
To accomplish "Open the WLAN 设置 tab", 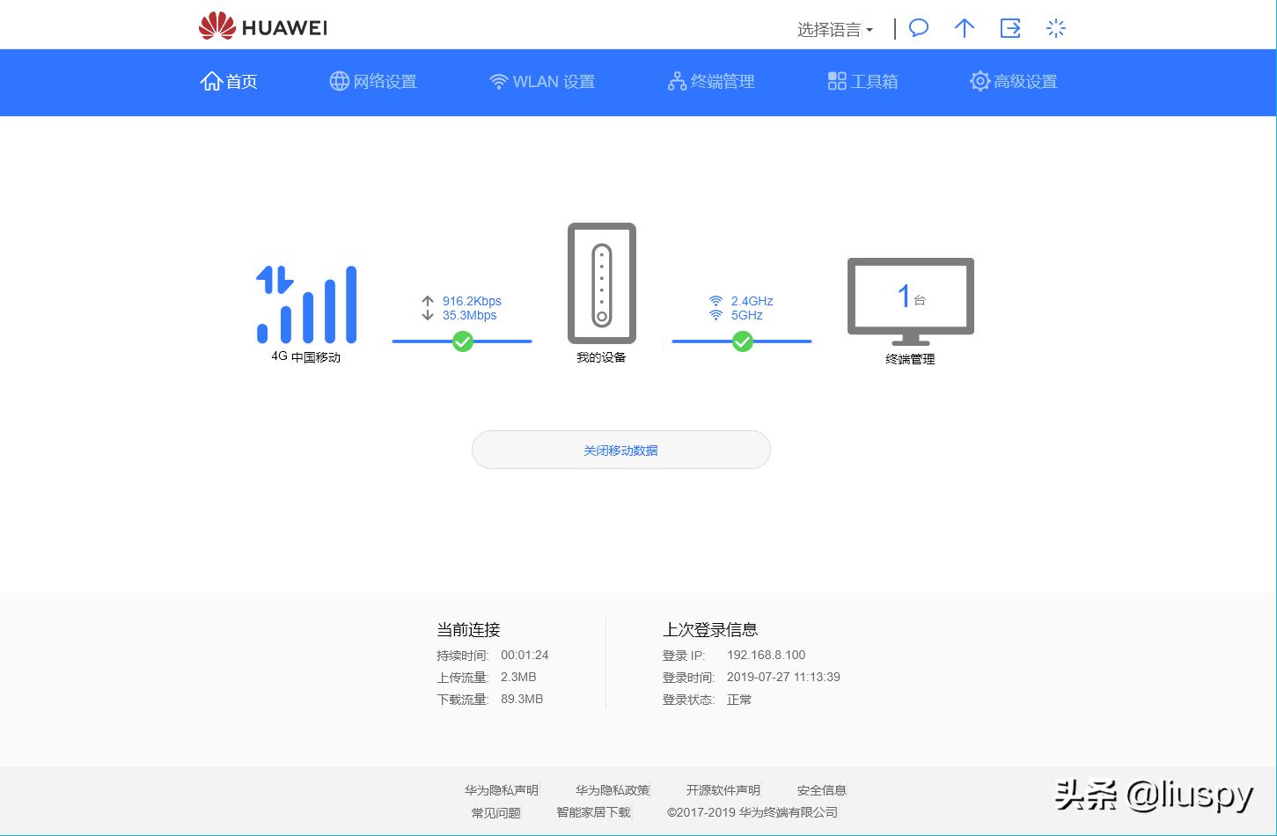I will (x=541, y=81).
